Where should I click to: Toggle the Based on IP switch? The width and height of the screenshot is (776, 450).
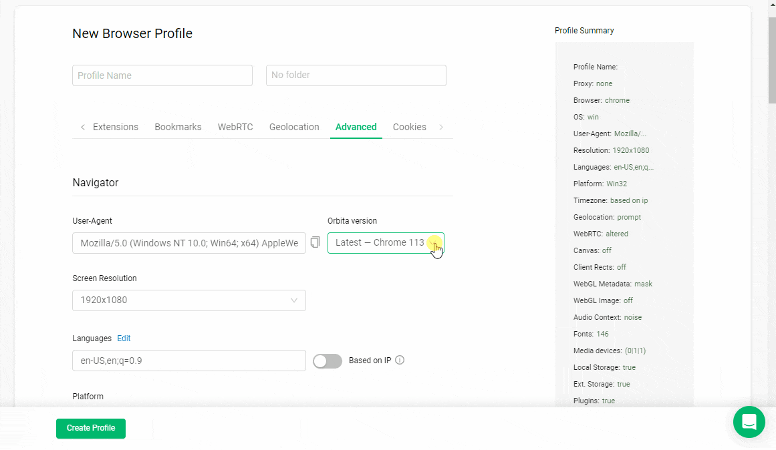click(328, 361)
